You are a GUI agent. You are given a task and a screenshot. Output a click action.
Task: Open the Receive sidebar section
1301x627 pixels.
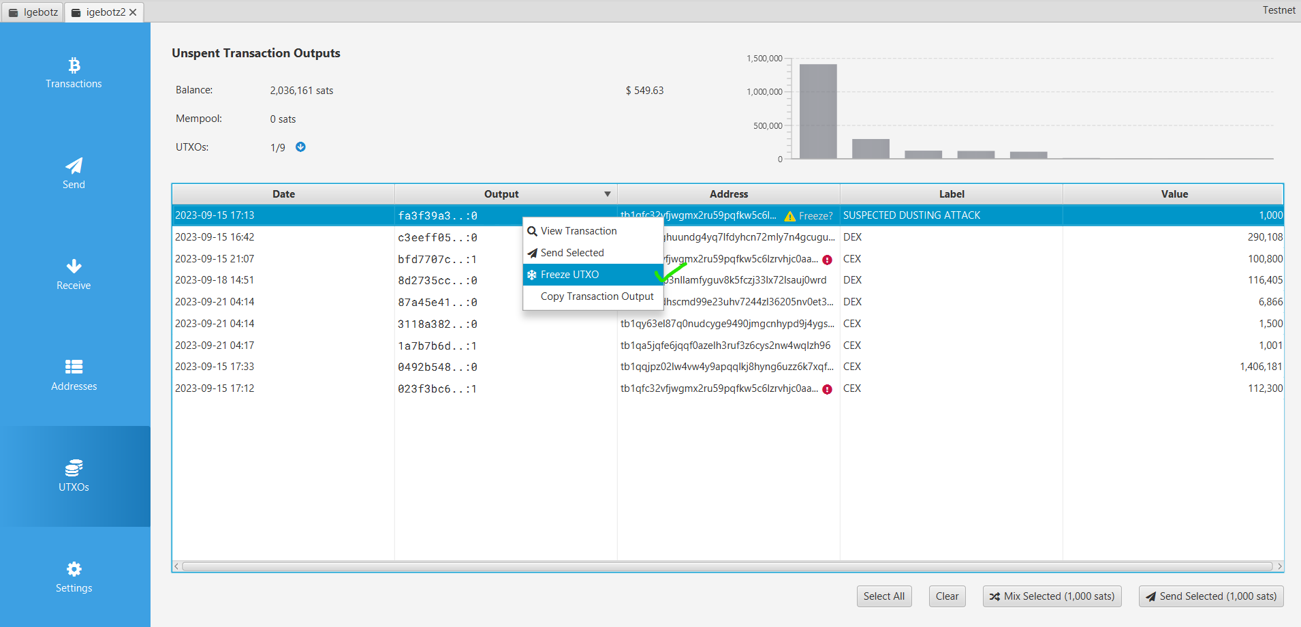tap(74, 275)
